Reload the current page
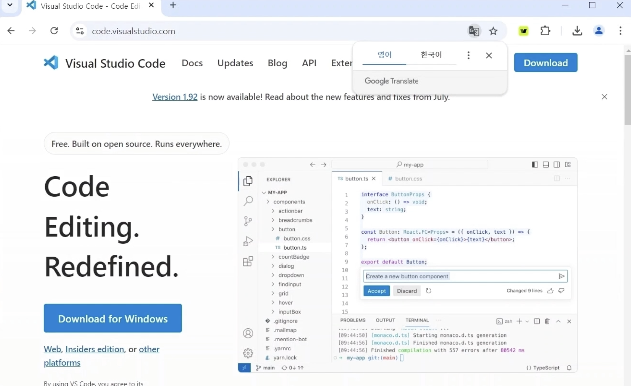Viewport: 631px width, 386px height. [x=54, y=31]
